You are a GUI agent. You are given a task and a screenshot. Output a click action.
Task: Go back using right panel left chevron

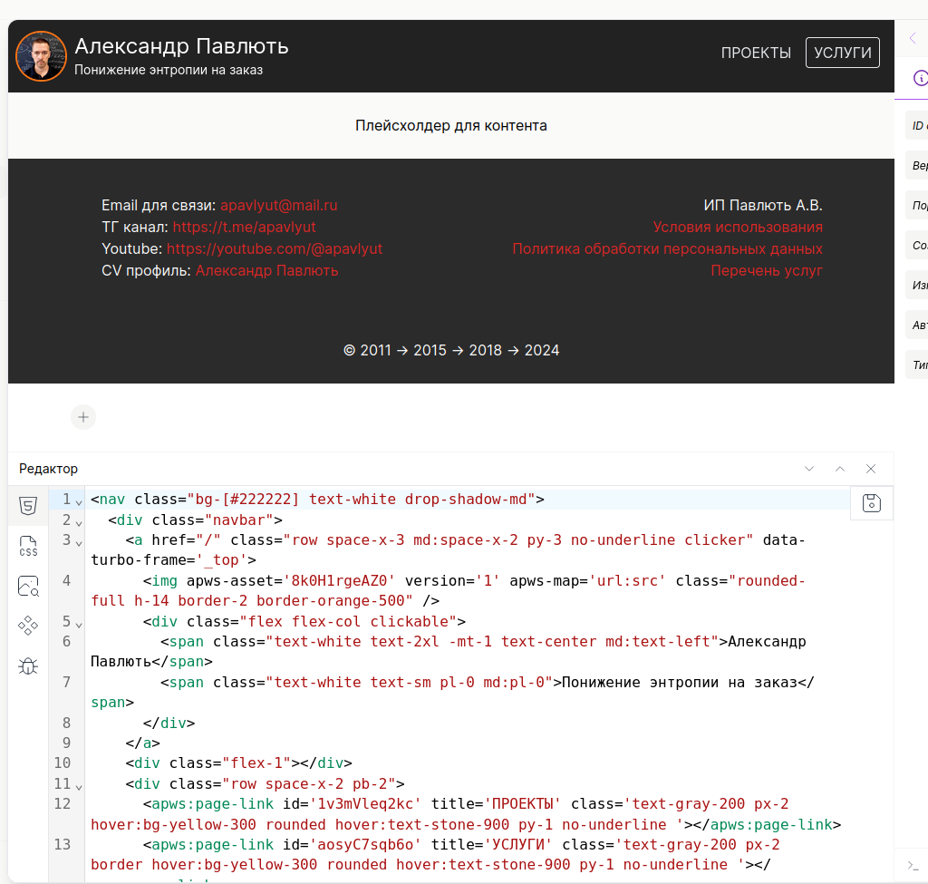pyautogui.click(x=913, y=38)
